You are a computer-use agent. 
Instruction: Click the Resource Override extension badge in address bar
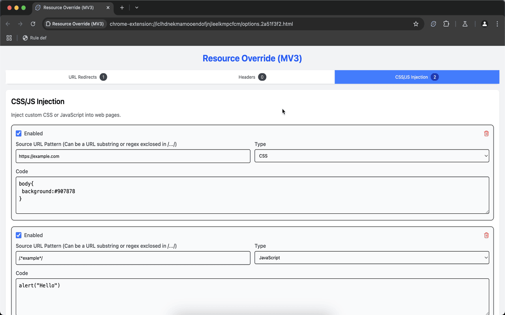coord(75,24)
